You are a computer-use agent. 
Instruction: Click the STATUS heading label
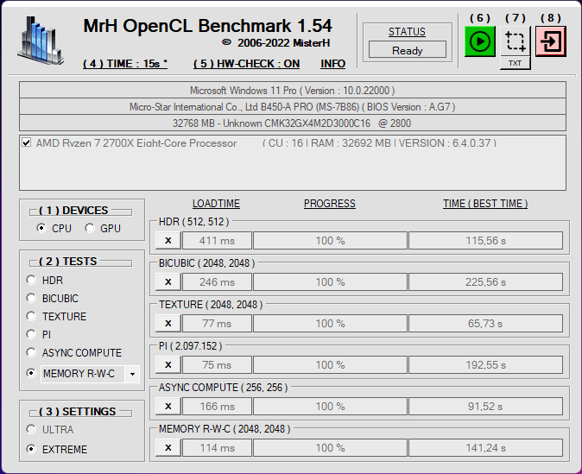407,32
